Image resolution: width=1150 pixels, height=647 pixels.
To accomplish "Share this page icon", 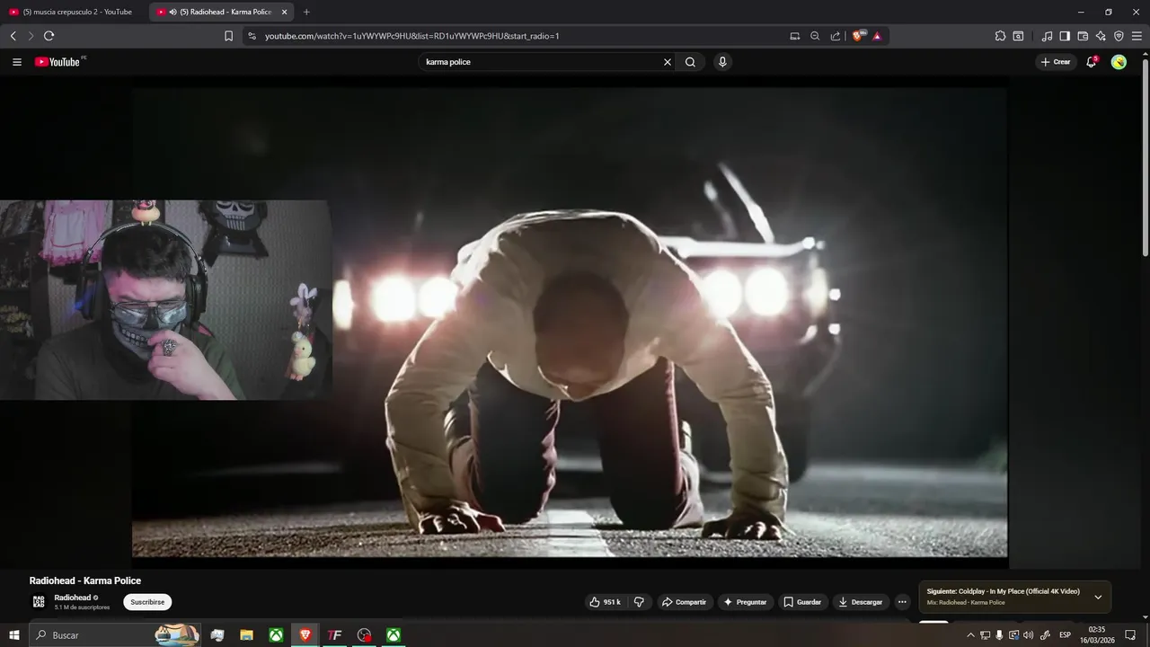I will [x=836, y=36].
